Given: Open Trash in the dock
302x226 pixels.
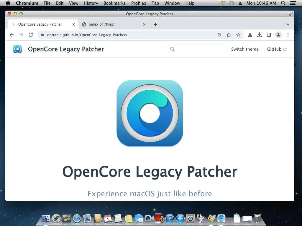Looking at the screenshot, I should pos(257,218).
